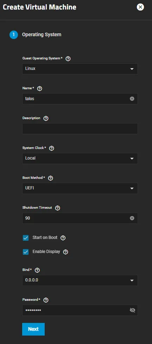Toggle password visibility eye icon
This screenshot has height=344, width=152.
132,310
